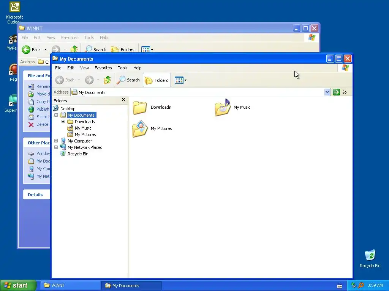The height and width of the screenshot is (291, 389).
Task: Click the Go button beside address bar
Action: (x=340, y=92)
